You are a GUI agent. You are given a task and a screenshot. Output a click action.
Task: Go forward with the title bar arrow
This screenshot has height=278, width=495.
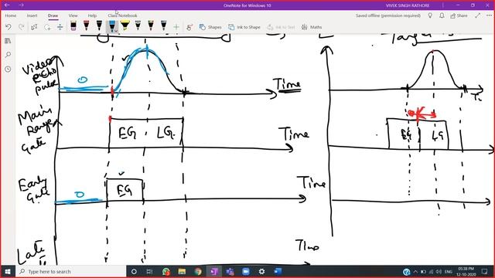point(21,5)
